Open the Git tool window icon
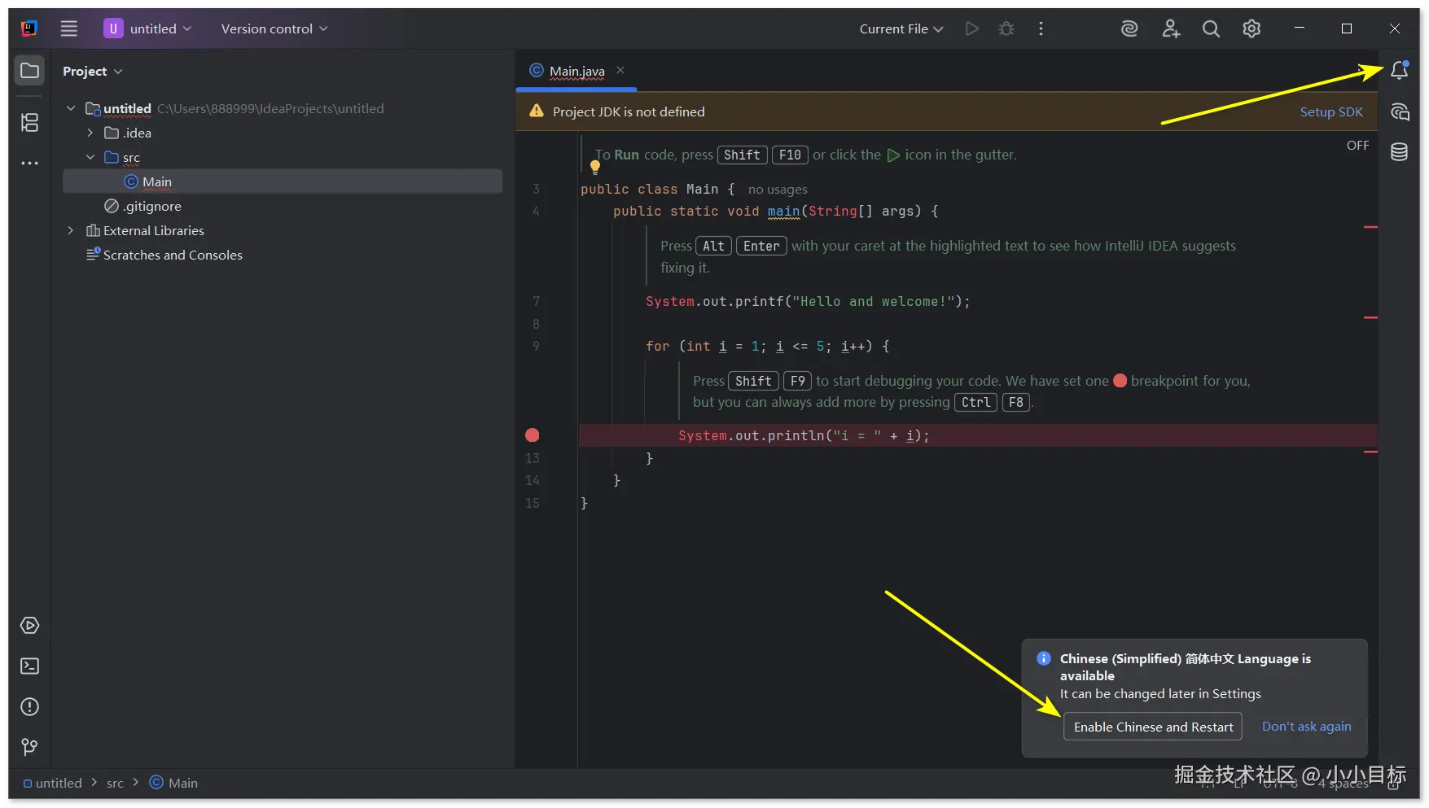This screenshot has height=808, width=1429. 29,747
